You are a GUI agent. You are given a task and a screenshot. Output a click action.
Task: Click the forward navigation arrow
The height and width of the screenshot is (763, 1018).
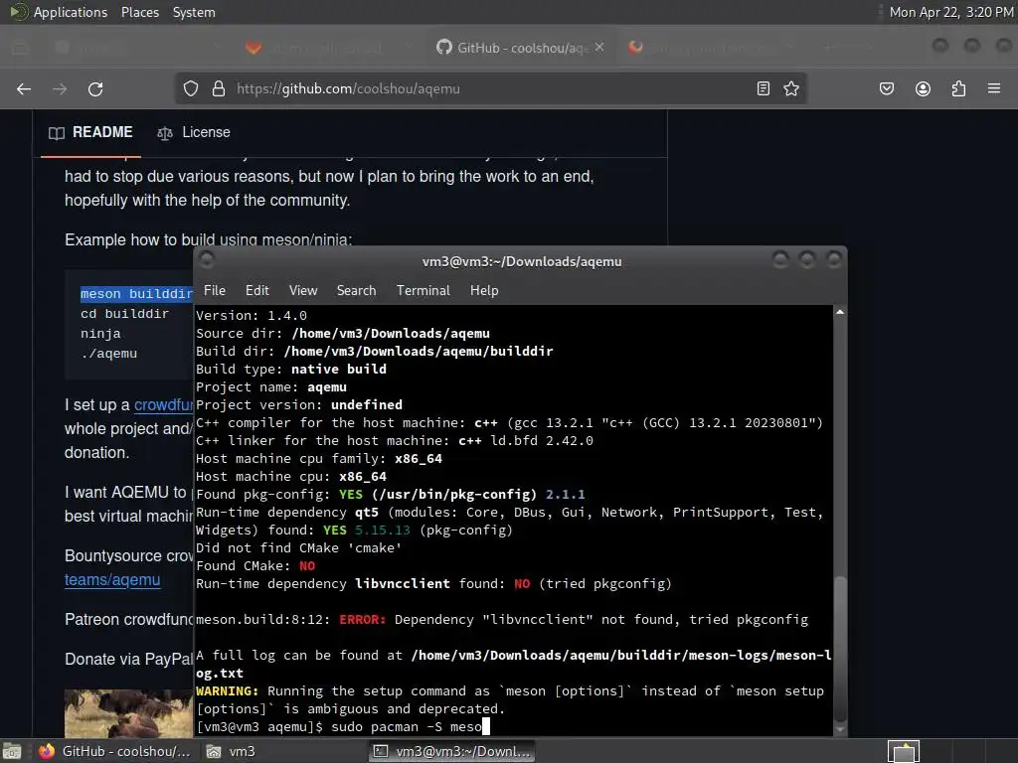tap(60, 88)
